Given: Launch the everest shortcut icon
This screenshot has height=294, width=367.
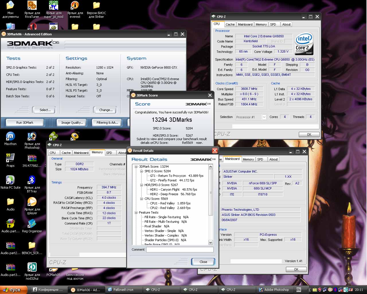Looking at the screenshot, I should click(75, 9).
